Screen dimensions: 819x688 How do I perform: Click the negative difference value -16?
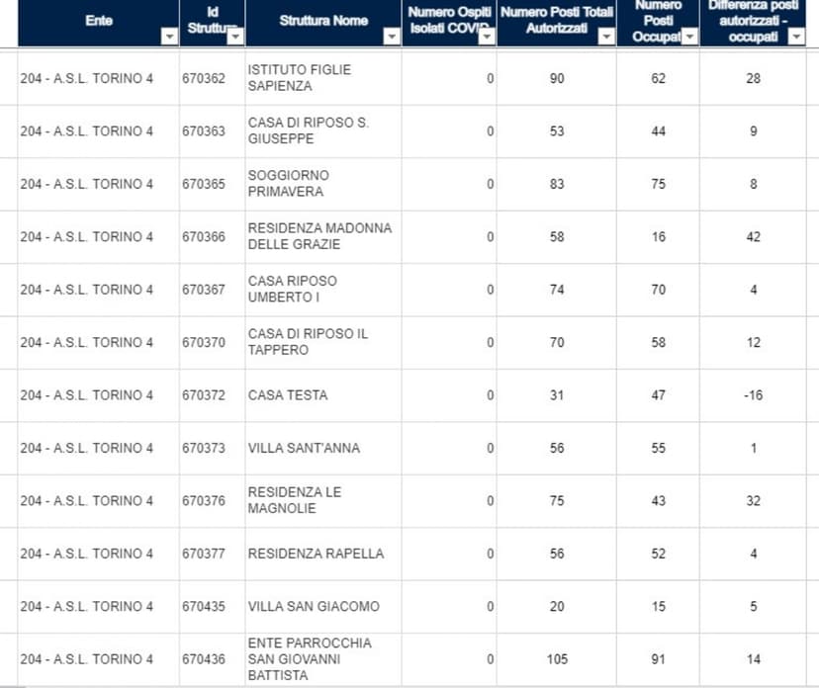coord(753,395)
